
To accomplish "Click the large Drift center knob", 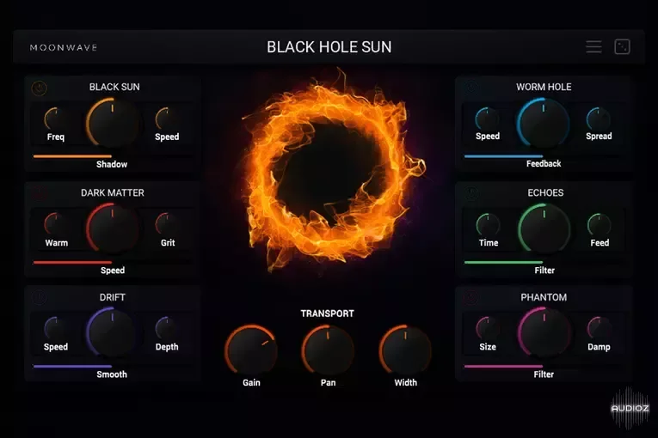I will click(x=112, y=332).
